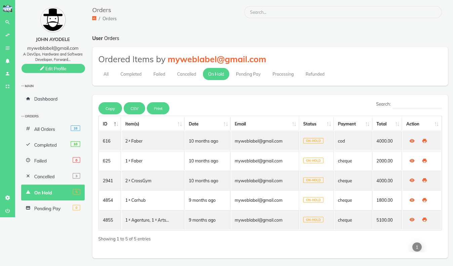View order 616 details via eye icon
453x266 pixels.
412,141
